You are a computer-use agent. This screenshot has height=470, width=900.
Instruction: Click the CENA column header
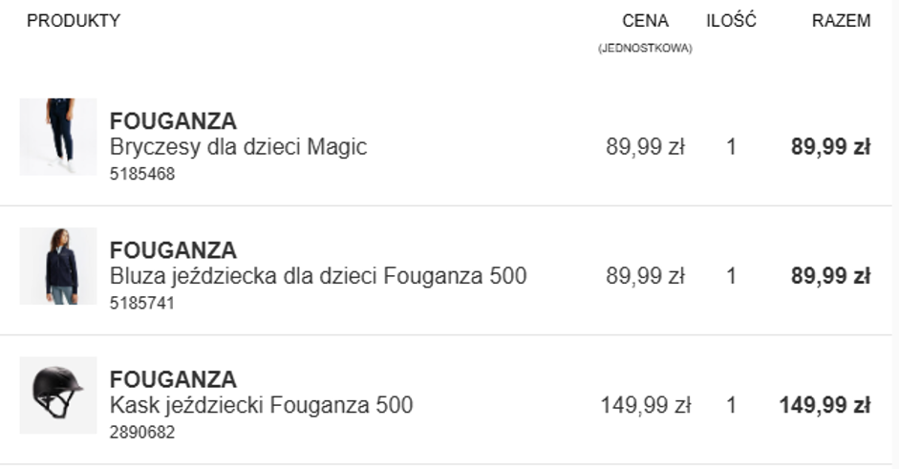click(645, 21)
